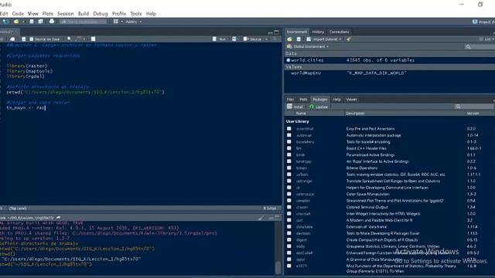Screen dimensions: 495x278
Task: Switch to the Files tab
Action: point(290,100)
